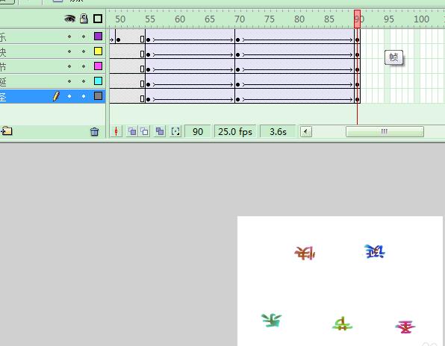Screen dimensions: 445x346
Task: Select the layer named 节
Action: [x=52, y=66]
